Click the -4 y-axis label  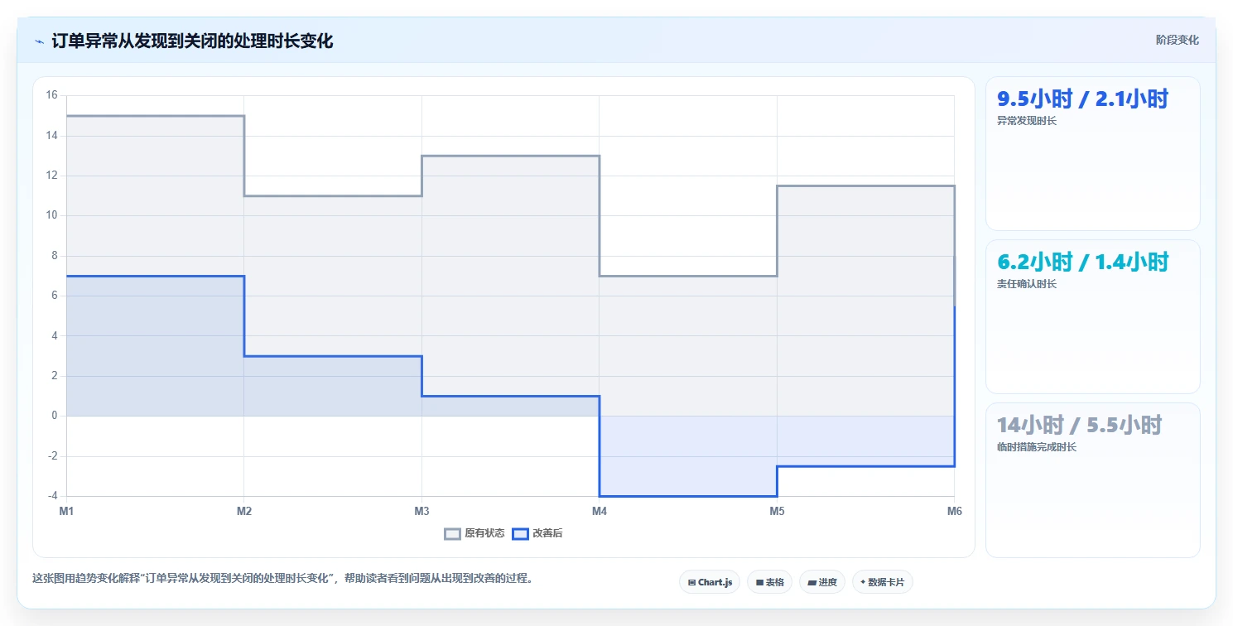51,496
